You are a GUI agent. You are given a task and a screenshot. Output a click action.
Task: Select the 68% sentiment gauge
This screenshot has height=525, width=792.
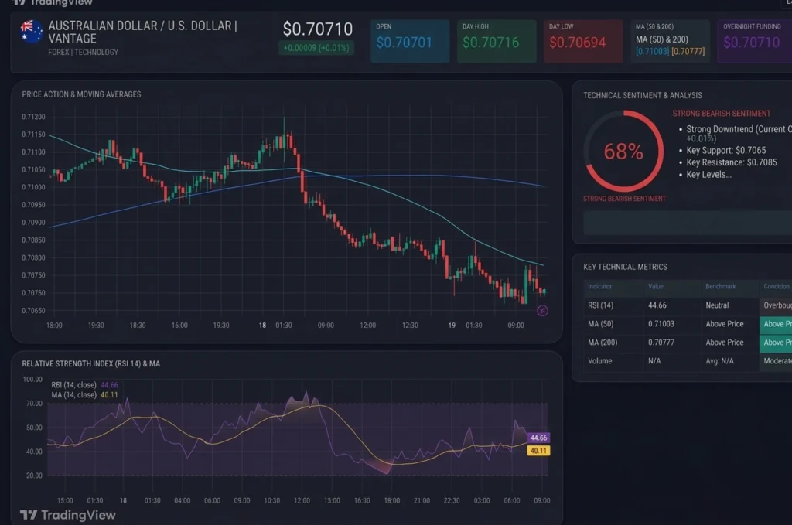[x=623, y=151]
